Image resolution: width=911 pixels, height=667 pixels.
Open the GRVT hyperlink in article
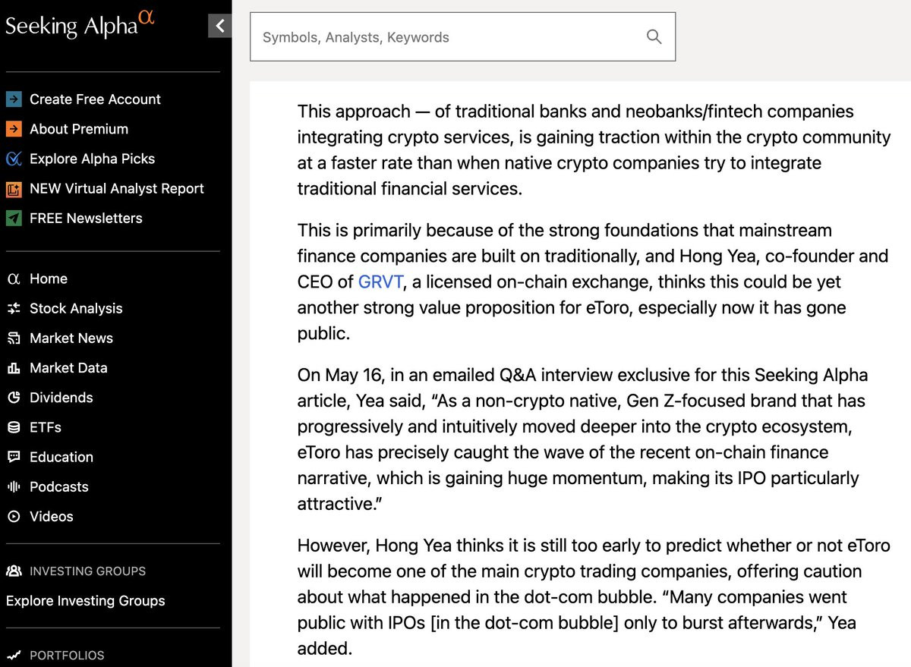380,282
